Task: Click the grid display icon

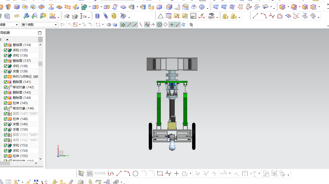Action: (x=191, y=25)
